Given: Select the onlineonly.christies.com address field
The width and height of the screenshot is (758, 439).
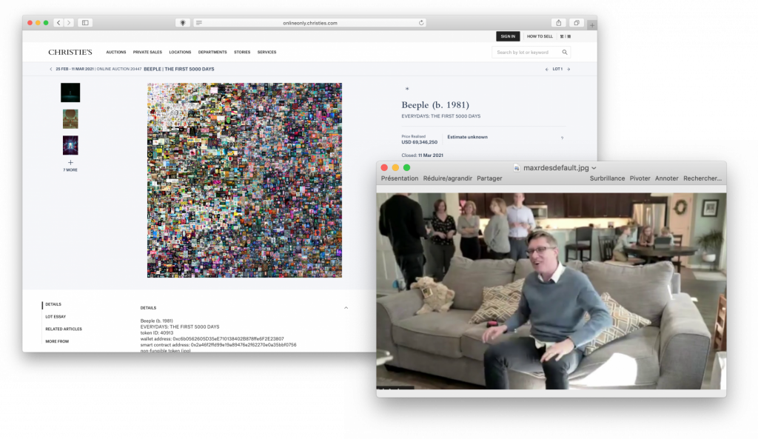Looking at the screenshot, I should coord(310,23).
